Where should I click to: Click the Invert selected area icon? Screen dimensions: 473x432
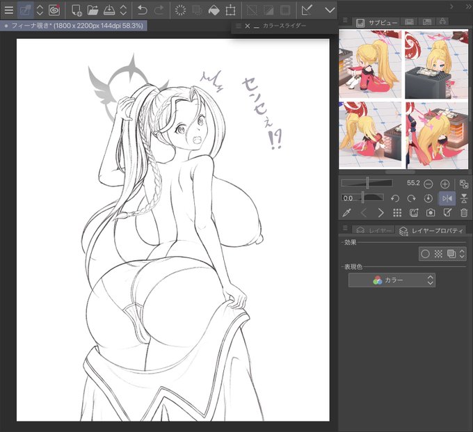pos(268,10)
